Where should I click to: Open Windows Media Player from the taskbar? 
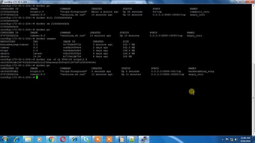[x=39, y=139]
